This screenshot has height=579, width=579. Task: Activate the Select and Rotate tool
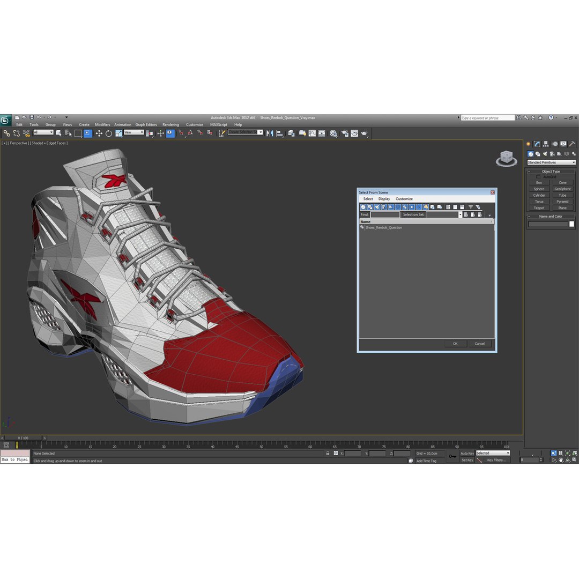pos(108,133)
